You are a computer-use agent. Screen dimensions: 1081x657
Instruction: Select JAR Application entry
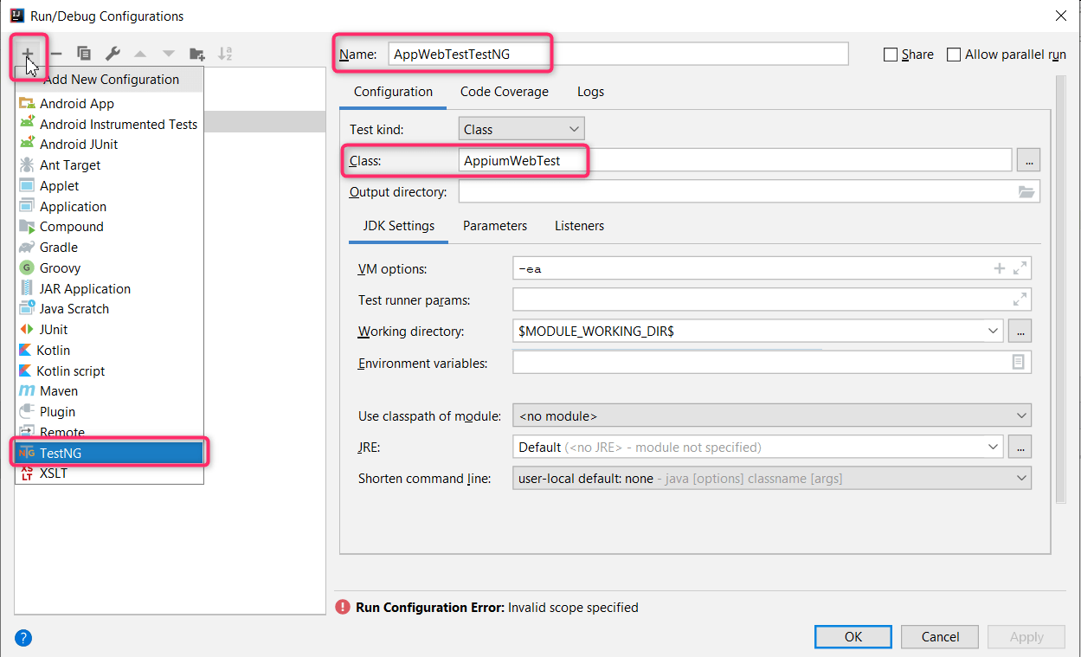(109, 288)
